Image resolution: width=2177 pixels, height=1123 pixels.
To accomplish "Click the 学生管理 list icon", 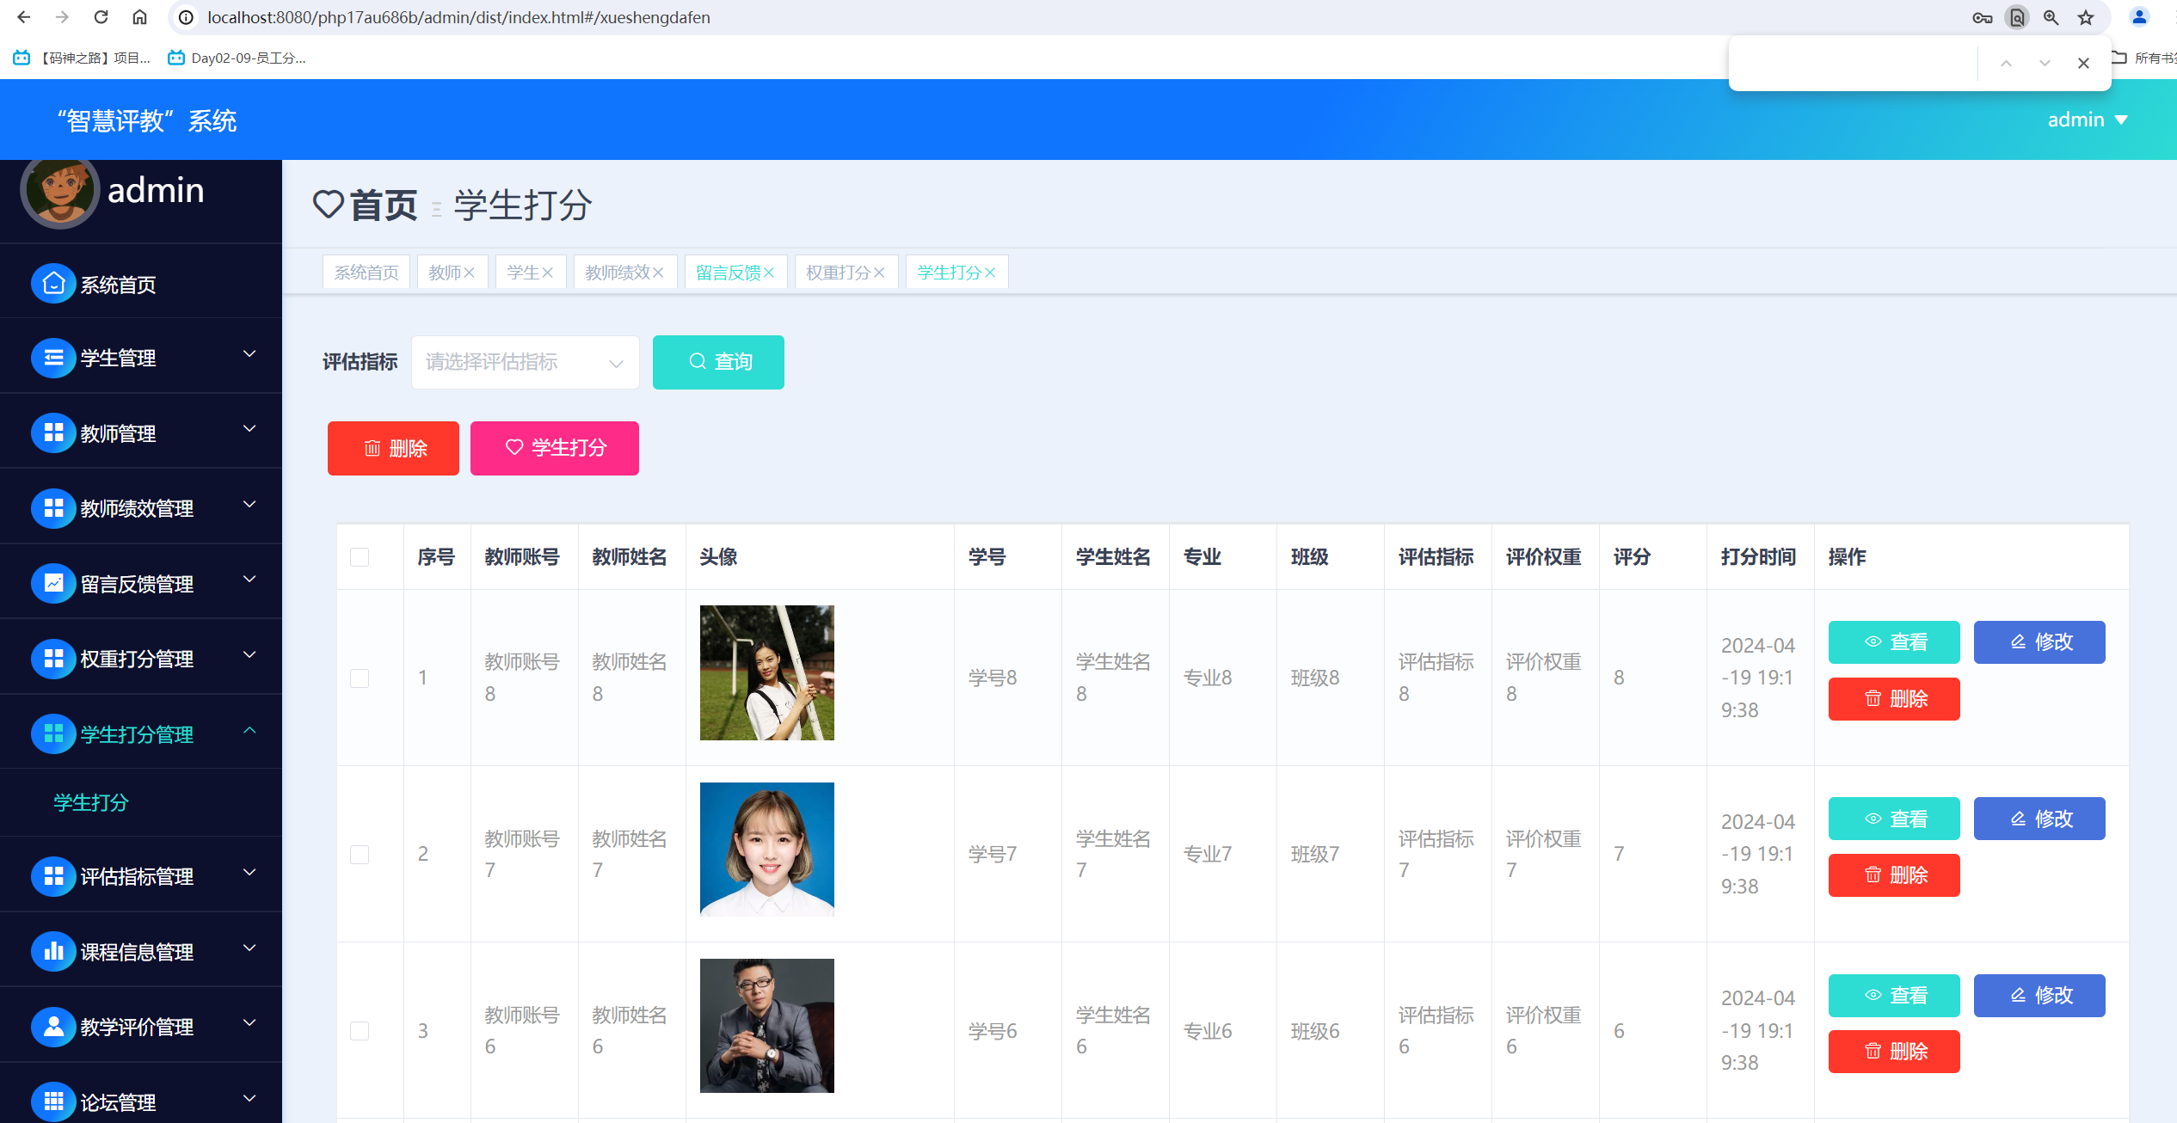I will tap(53, 358).
